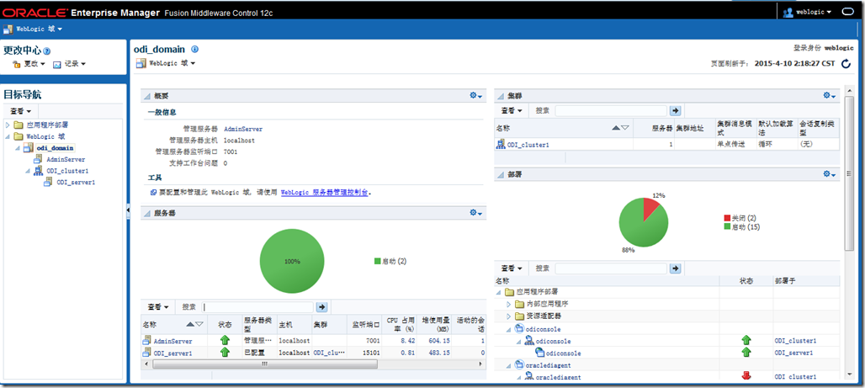Viewport: 865px width, 388px height.
Task: Sort server names ascending via triangle
Action: click(x=190, y=325)
